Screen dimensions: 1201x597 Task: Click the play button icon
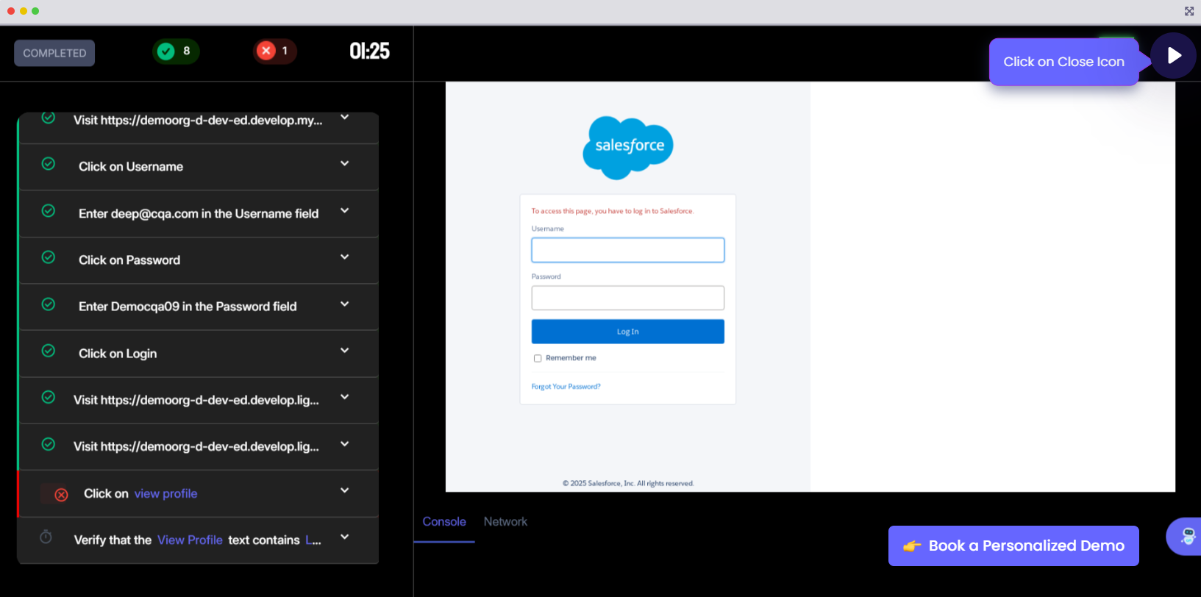pos(1173,56)
